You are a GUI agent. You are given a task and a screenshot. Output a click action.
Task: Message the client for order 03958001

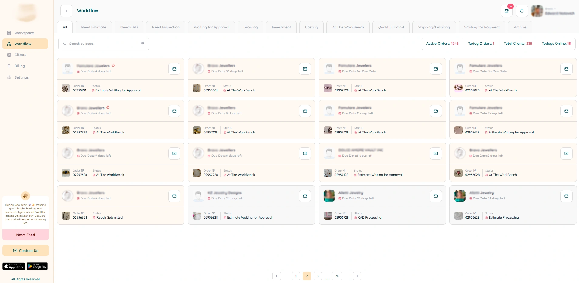(305, 69)
